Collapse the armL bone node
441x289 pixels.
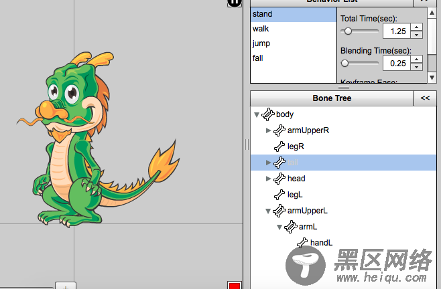coord(279,227)
